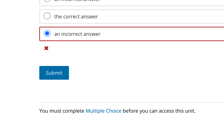Open the Multiple Choice link
Screen dimensions: 224x136
(104, 111)
